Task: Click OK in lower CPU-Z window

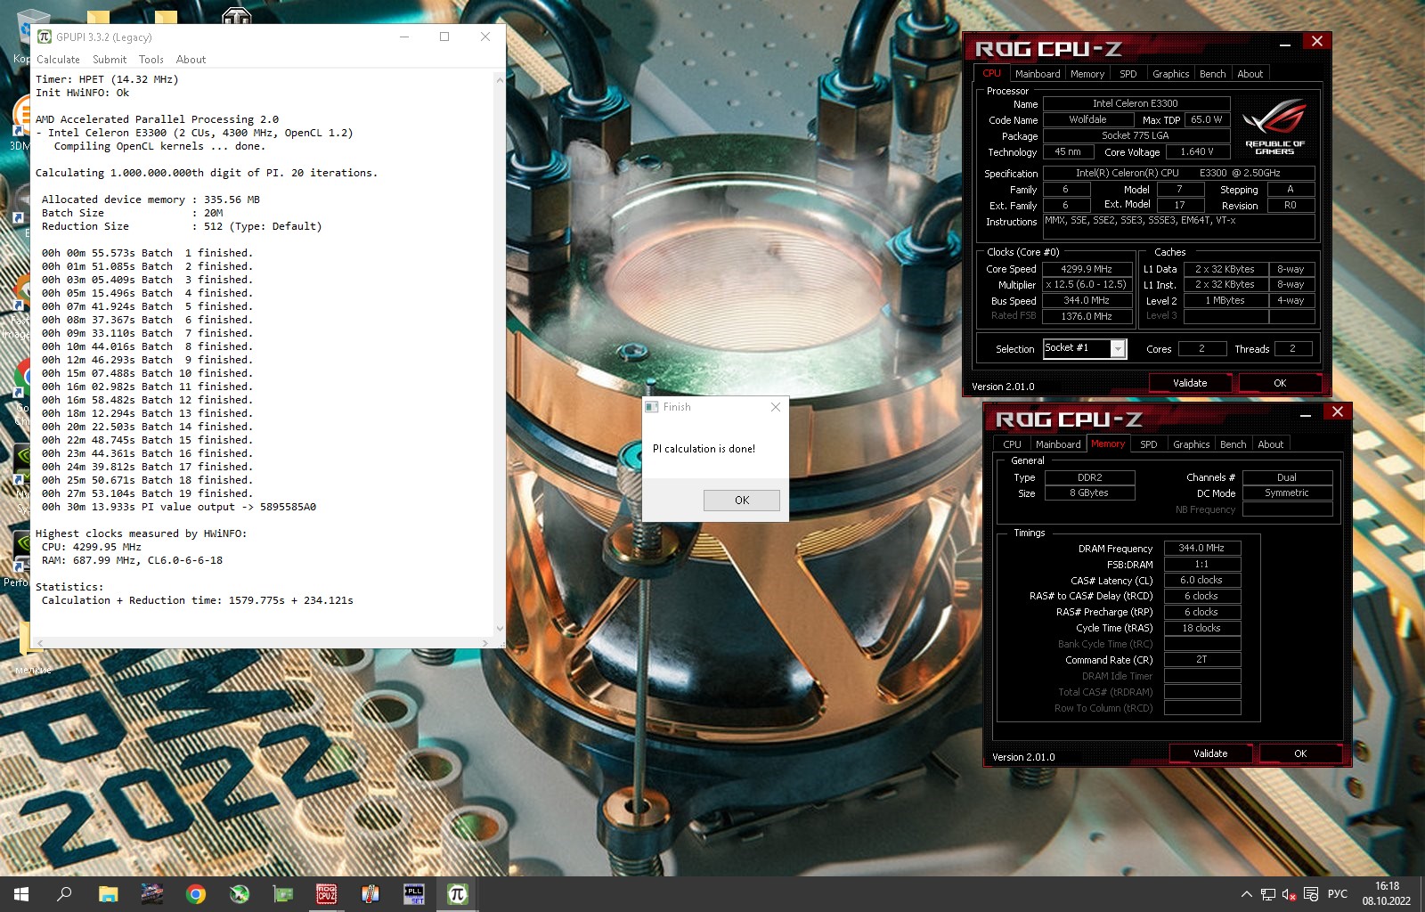Action: [x=1300, y=753]
